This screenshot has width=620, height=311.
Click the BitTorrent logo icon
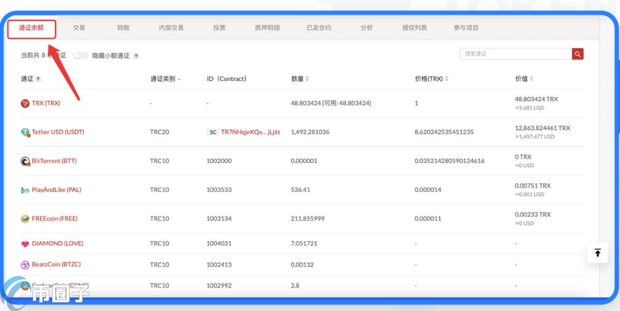25,162
